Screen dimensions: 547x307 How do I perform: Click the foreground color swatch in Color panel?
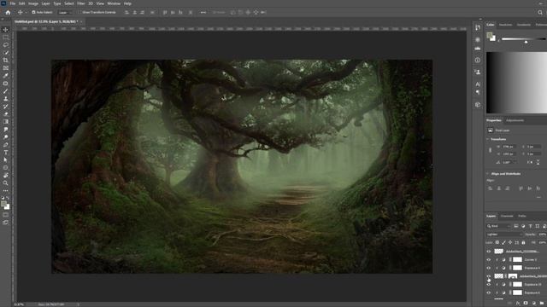[490, 35]
